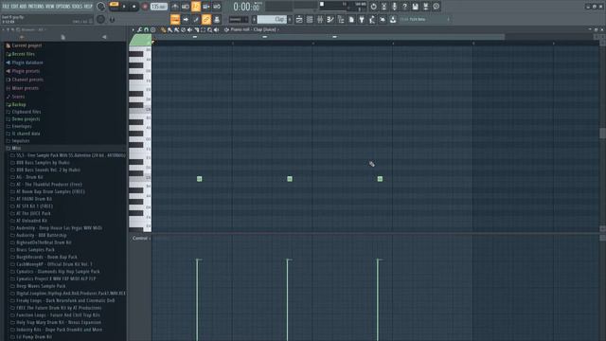The image size is (606, 341).
Task: Open the Browser view toolbar icon
Action: click(341, 19)
